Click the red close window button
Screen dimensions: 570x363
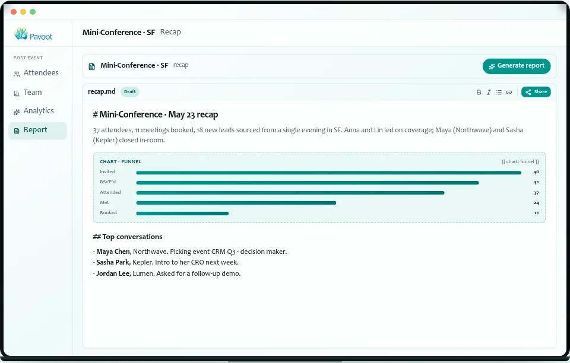click(x=14, y=12)
